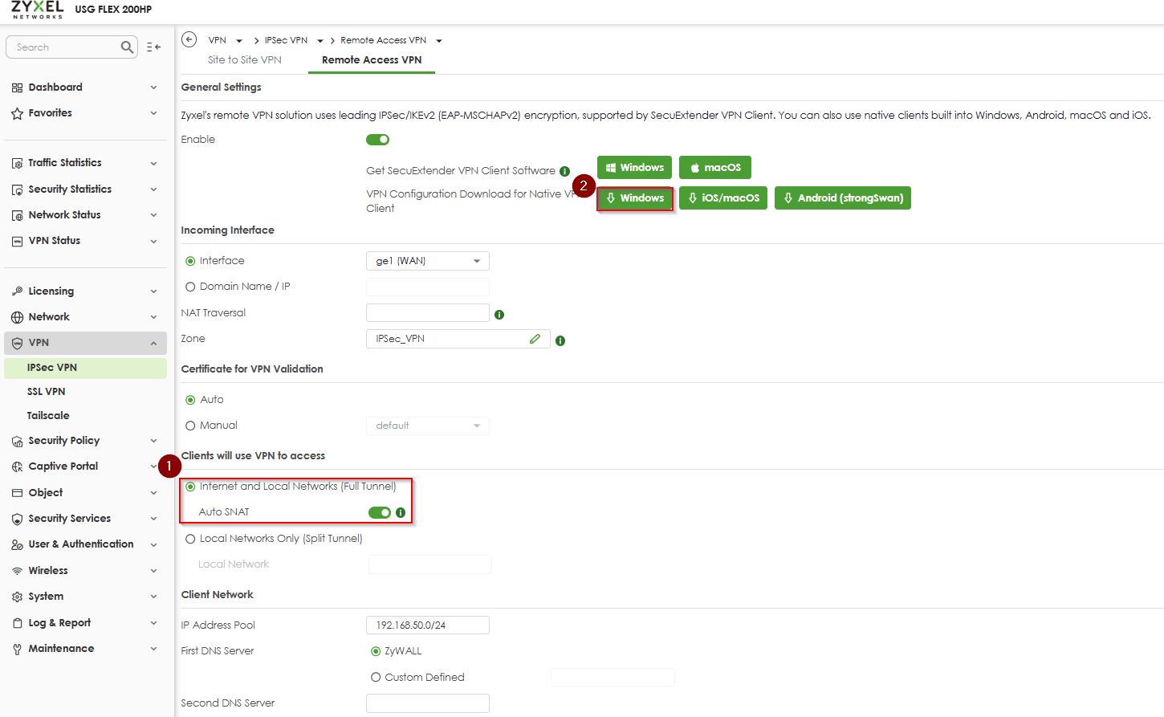Toggle the Enable VPN switch
The width and height of the screenshot is (1164, 717).
coord(378,140)
